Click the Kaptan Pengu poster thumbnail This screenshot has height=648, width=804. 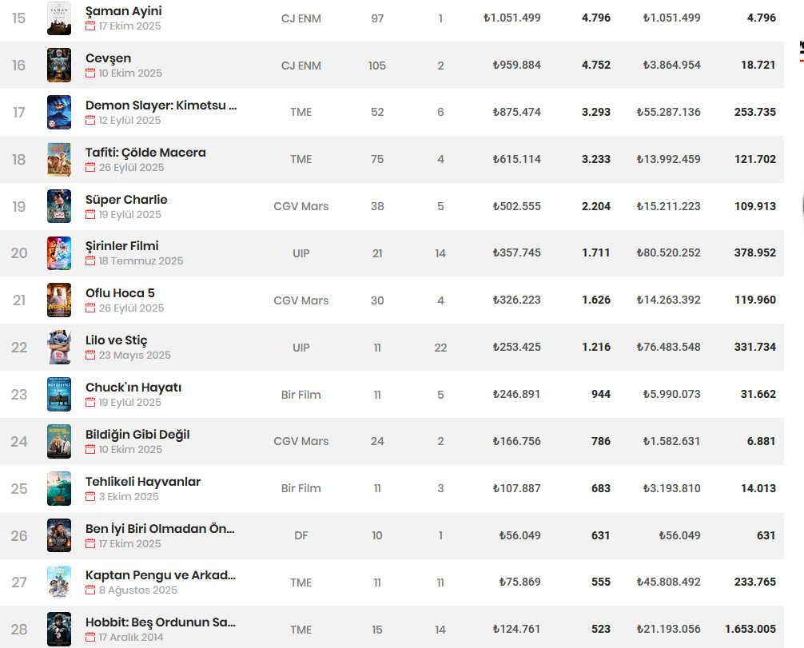click(x=58, y=582)
